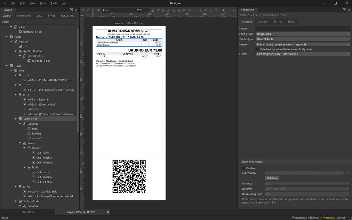Click the expression braces icon beside Expression field
The height and width of the screenshot is (220, 352).
(x=347, y=173)
